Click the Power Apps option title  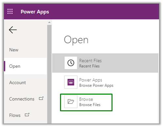[91, 80]
